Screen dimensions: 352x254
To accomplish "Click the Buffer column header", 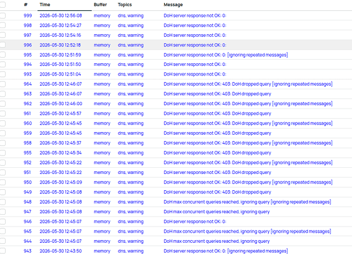I will tap(100, 5).
